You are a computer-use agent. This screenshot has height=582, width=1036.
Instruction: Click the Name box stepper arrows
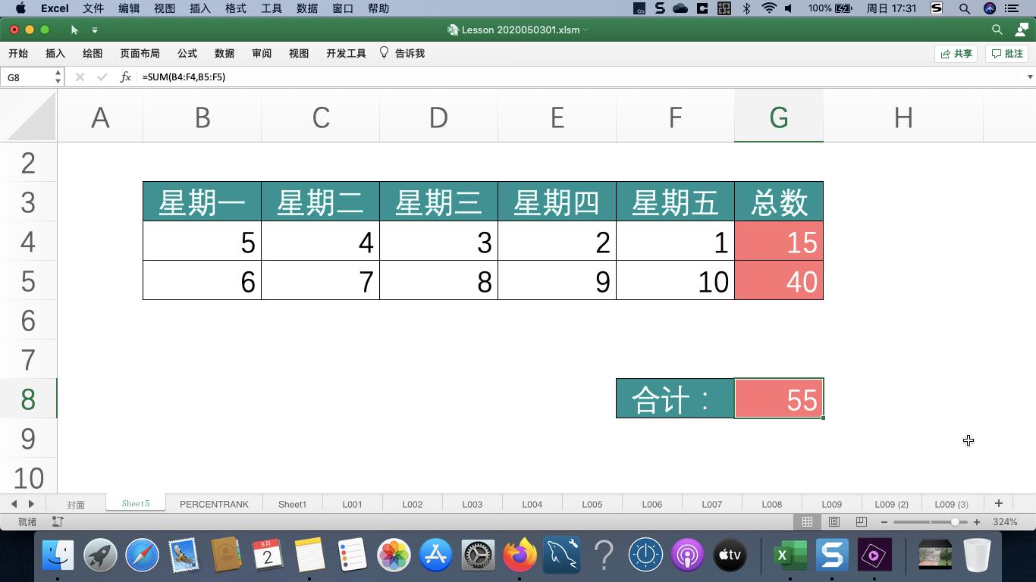(57, 77)
